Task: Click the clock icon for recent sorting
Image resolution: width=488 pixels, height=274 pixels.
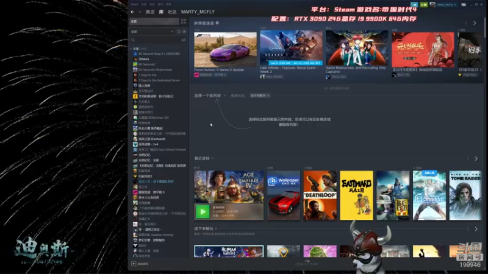Action: coord(179,32)
